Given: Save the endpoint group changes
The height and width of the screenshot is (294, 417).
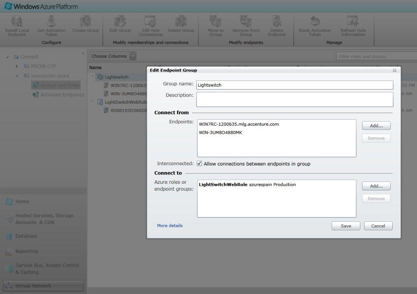Looking at the screenshot, I should coord(346,226).
